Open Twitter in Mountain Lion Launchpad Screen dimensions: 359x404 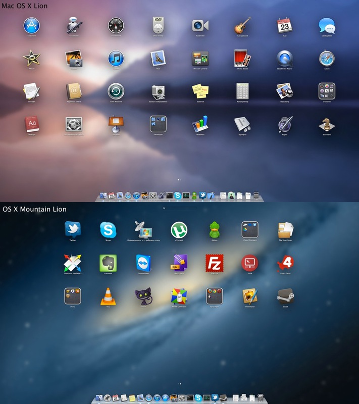(x=73, y=230)
